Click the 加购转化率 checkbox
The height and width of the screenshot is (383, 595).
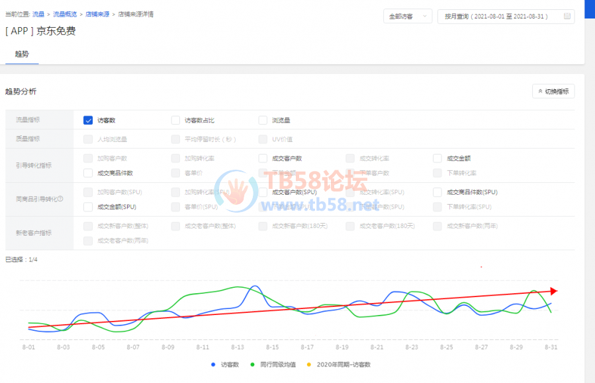[x=175, y=158]
